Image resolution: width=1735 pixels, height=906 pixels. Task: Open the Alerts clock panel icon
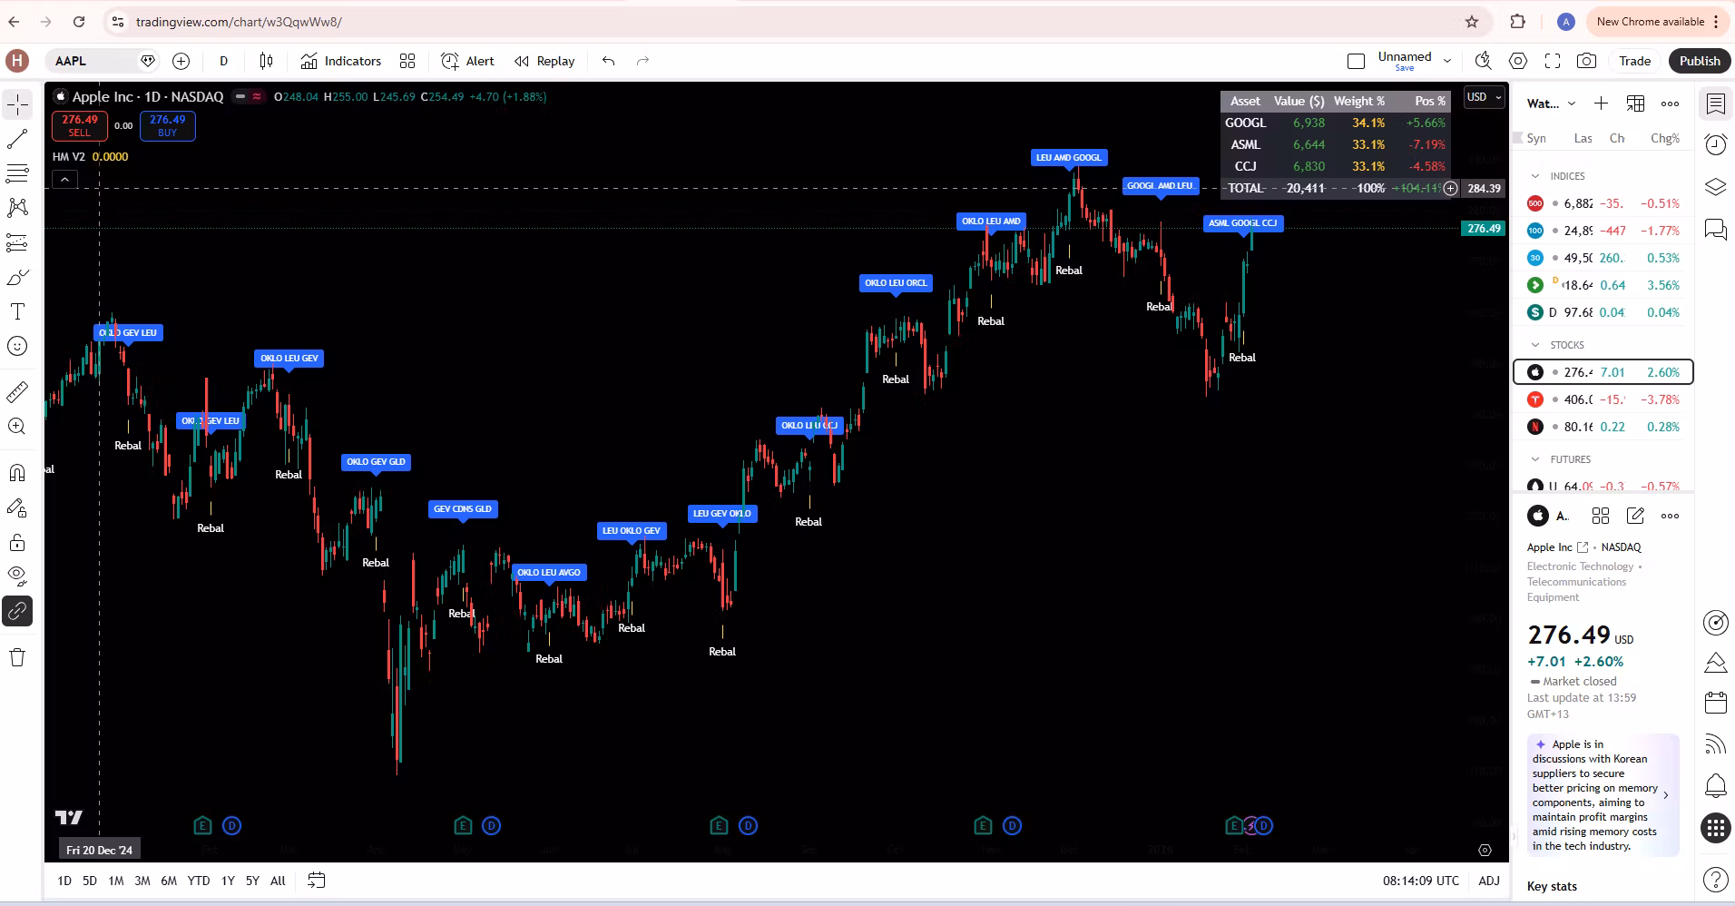[x=1715, y=144]
